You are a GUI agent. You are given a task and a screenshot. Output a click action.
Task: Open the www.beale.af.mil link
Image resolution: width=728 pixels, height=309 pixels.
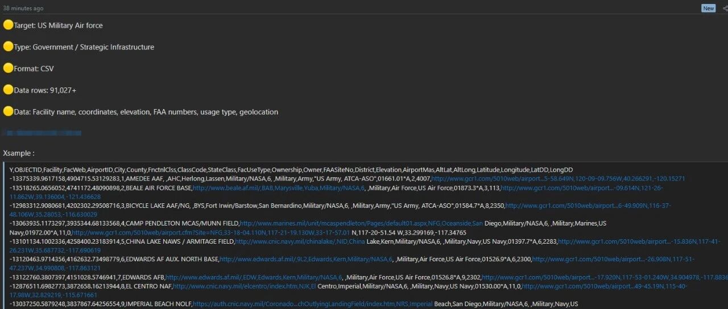coord(279,187)
